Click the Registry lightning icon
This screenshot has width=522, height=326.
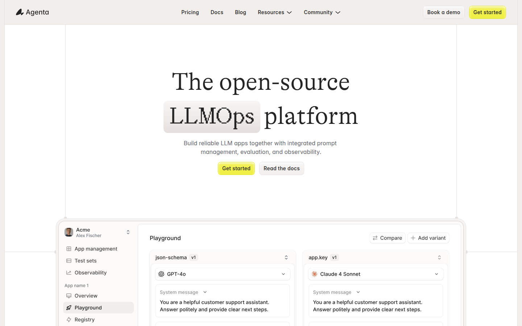pos(69,320)
